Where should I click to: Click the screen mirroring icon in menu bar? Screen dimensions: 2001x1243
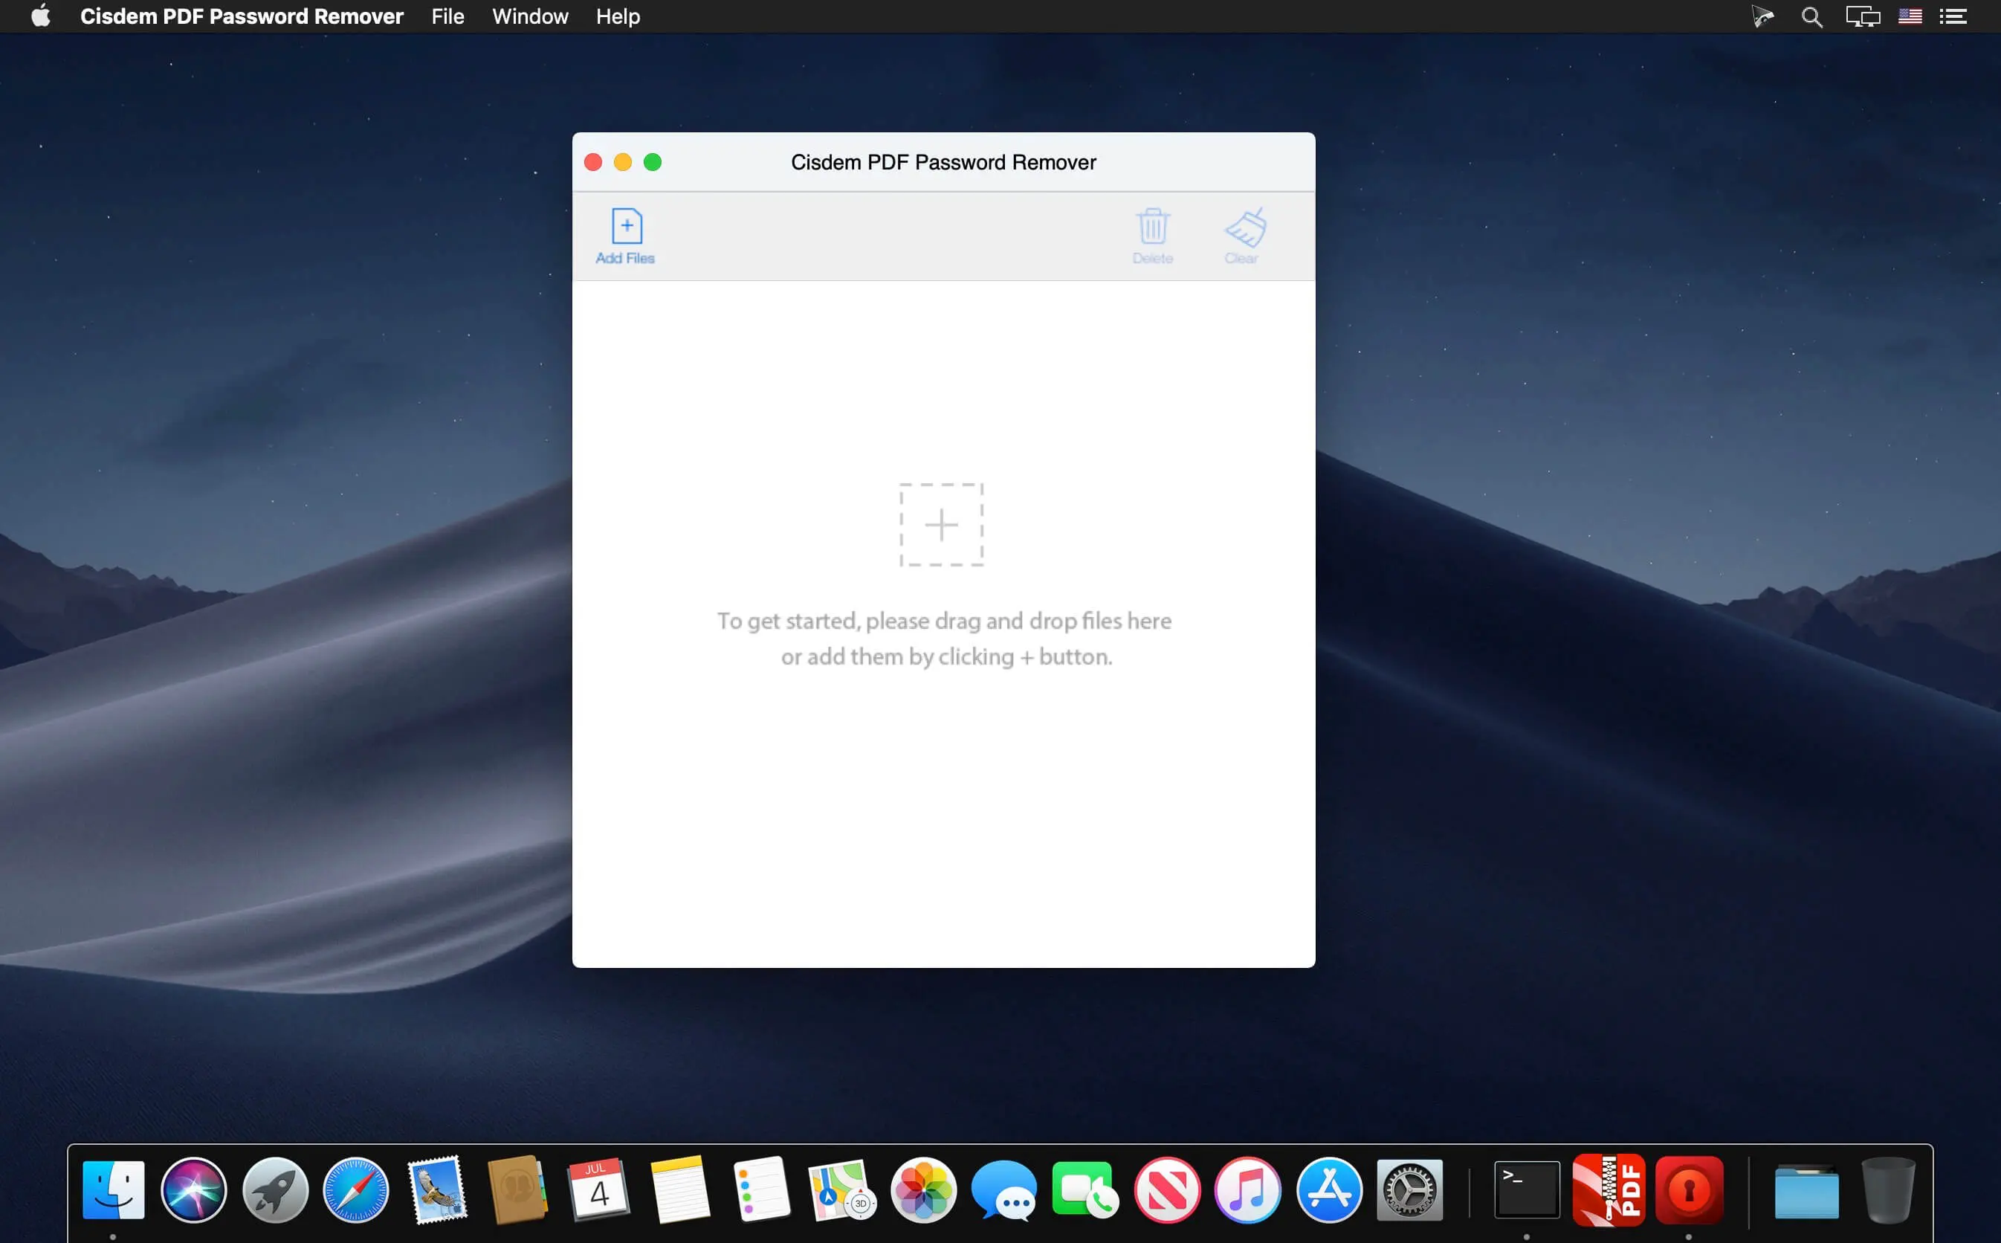1862,16
